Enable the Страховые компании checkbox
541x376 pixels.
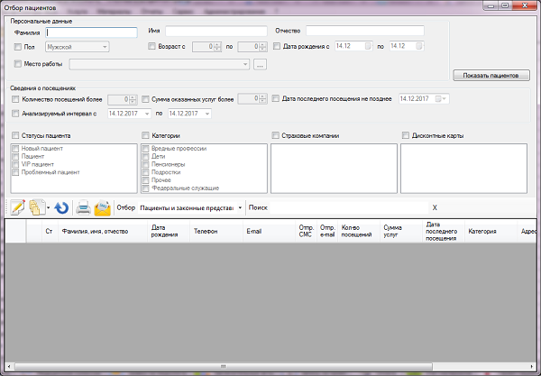point(275,135)
